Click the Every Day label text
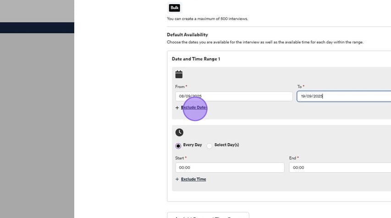This screenshot has height=218, width=391. coord(193,145)
